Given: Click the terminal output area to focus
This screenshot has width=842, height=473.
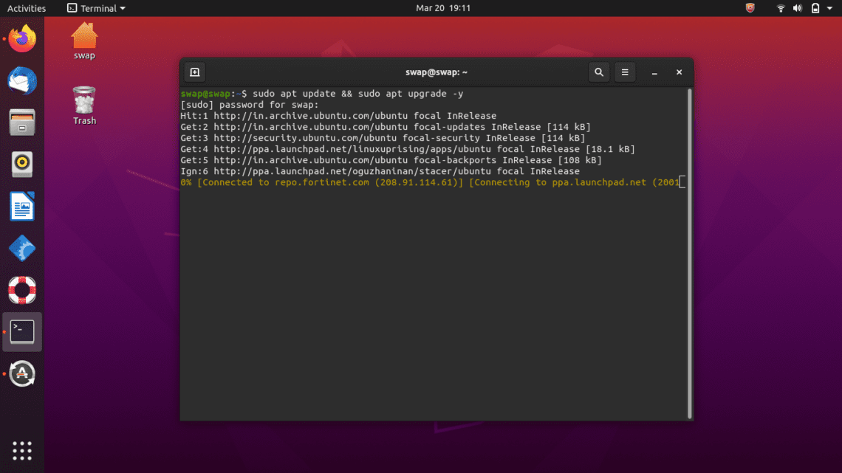Looking at the screenshot, I should 436,295.
